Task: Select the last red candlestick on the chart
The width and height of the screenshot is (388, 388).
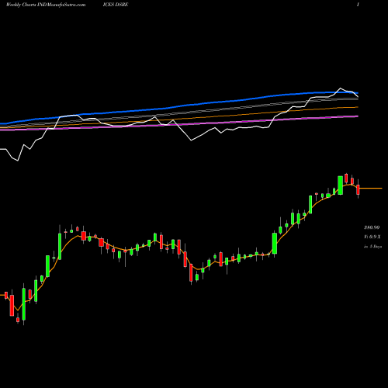Action: [358, 189]
